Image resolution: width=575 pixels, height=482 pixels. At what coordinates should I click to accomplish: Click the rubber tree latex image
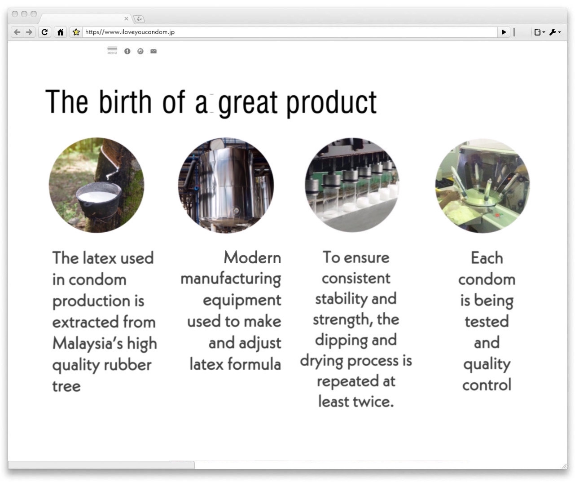pos(97,185)
